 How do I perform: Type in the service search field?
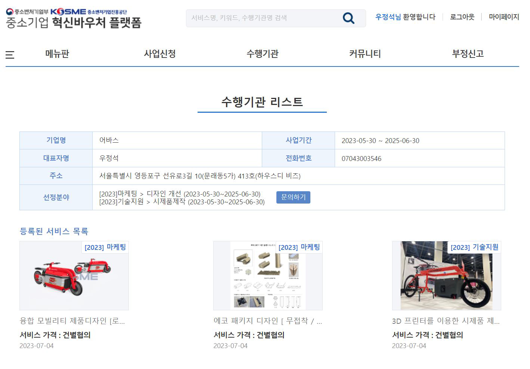(261, 18)
